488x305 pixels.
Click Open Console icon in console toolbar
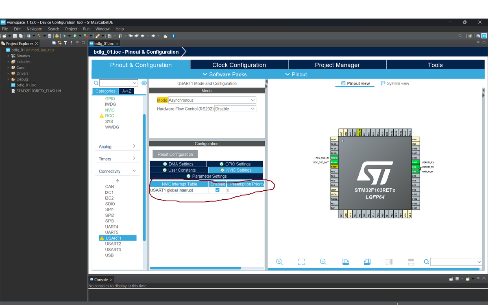tap(468, 279)
